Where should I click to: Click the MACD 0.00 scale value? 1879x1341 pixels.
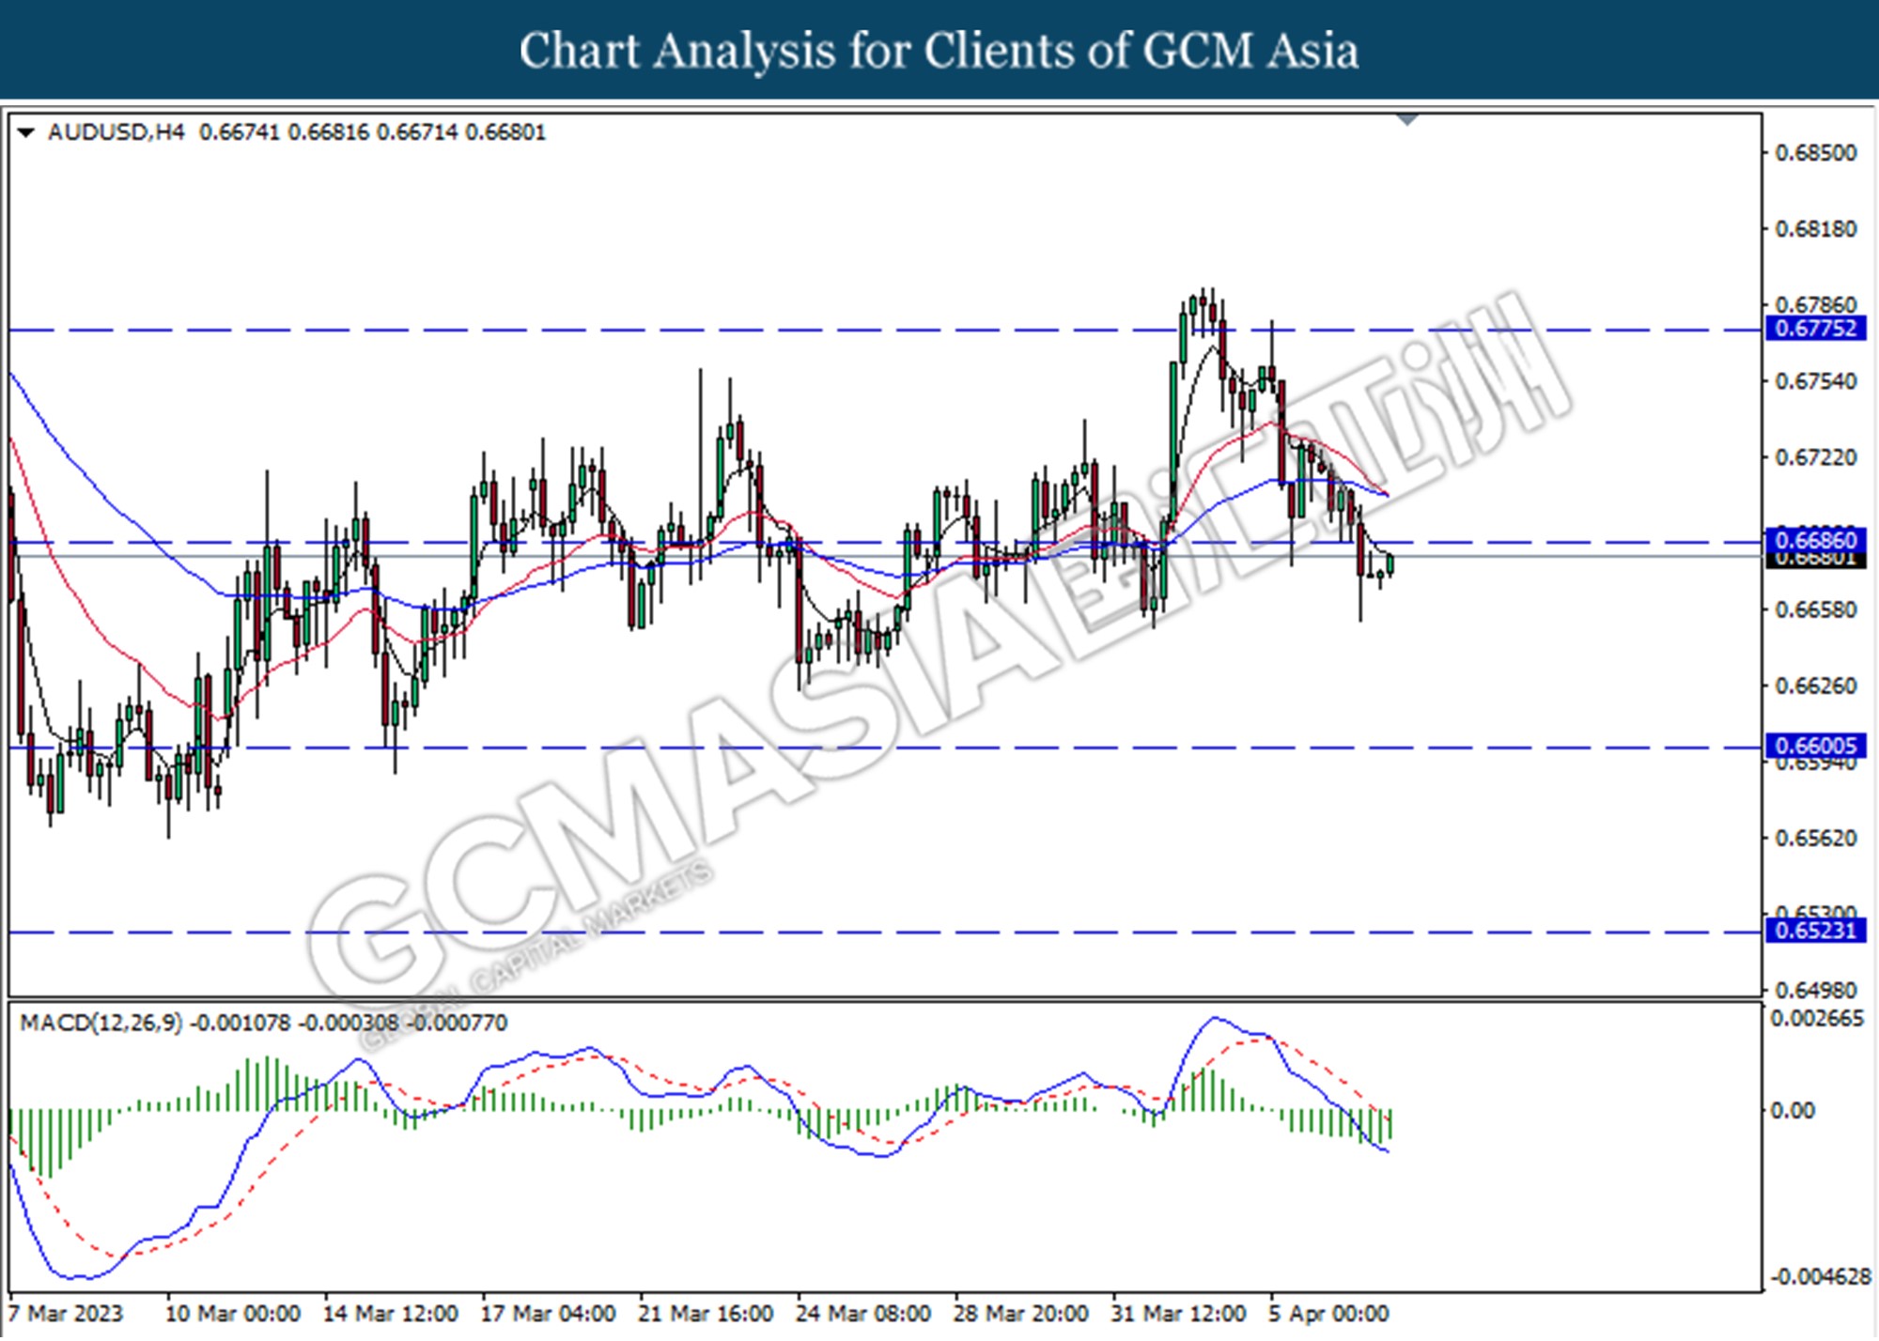pos(1793,1111)
